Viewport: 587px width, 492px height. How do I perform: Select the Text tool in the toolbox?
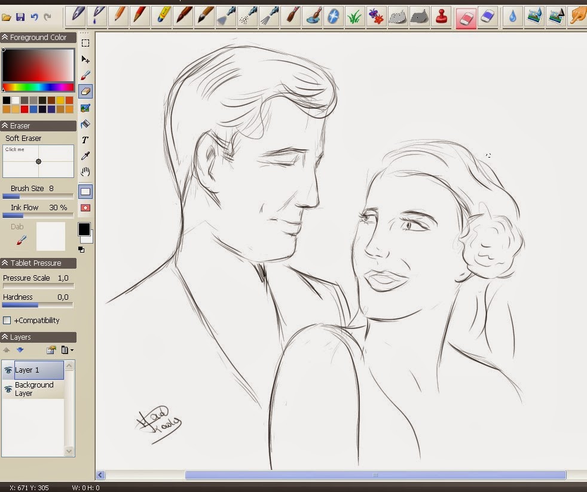[x=85, y=140]
